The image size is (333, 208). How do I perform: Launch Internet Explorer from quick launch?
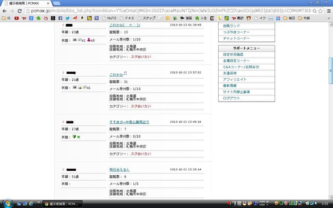click(31, 204)
